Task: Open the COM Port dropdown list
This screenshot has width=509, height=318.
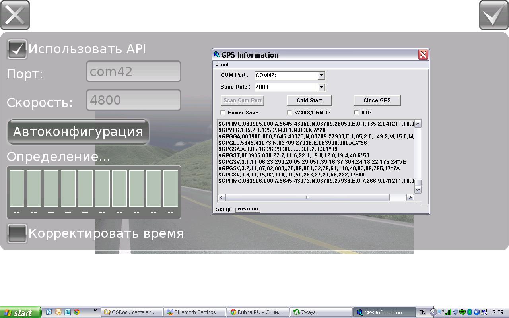Action: 321,75
